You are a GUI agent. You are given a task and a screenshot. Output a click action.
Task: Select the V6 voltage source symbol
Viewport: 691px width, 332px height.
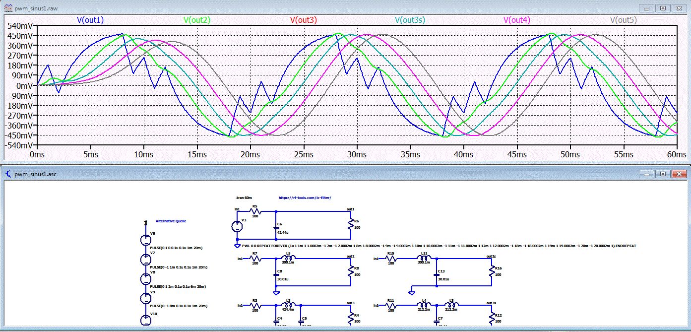coord(146,240)
